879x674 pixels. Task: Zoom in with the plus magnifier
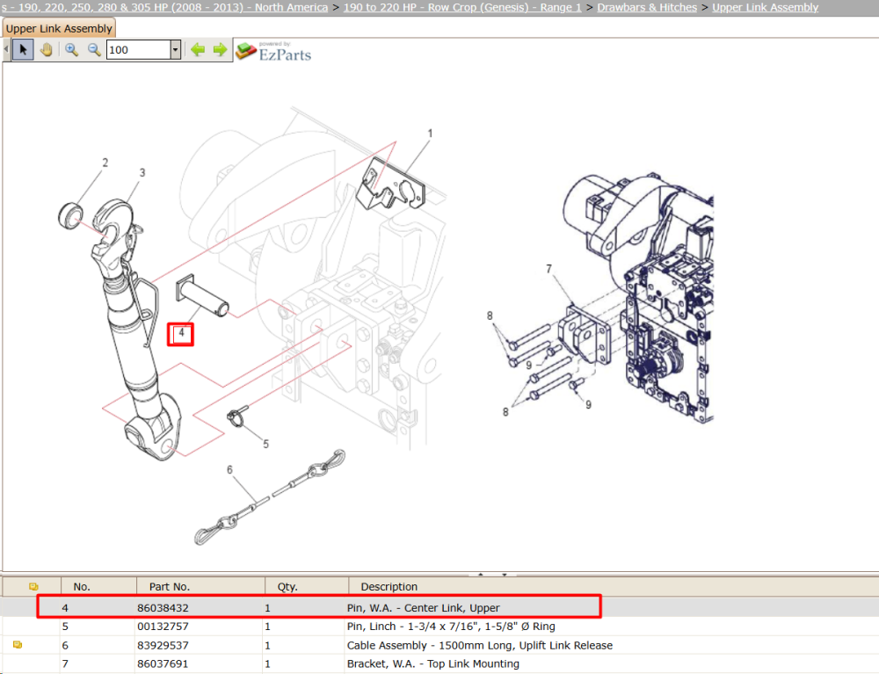tap(71, 50)
